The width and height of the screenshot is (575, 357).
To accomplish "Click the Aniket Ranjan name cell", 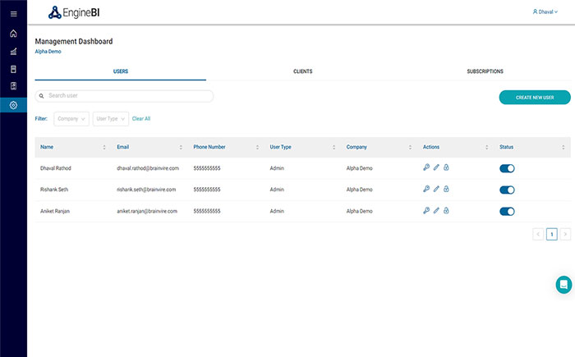I will click(x=55, y=211).
